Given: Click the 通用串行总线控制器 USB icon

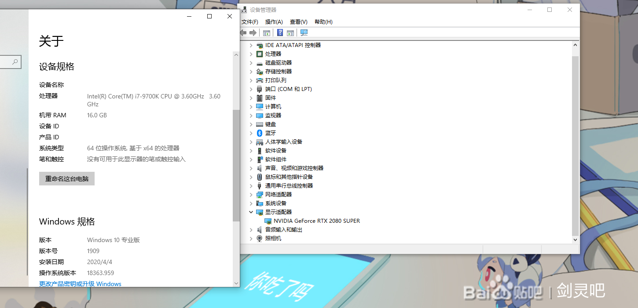Looking at the screenshot, I should (260, 186).
